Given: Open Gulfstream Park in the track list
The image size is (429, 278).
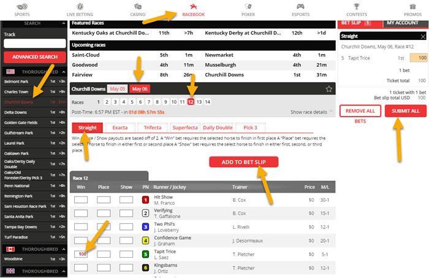Looking at the screenshot, I should pyautogui.click(x=34, y=133).
